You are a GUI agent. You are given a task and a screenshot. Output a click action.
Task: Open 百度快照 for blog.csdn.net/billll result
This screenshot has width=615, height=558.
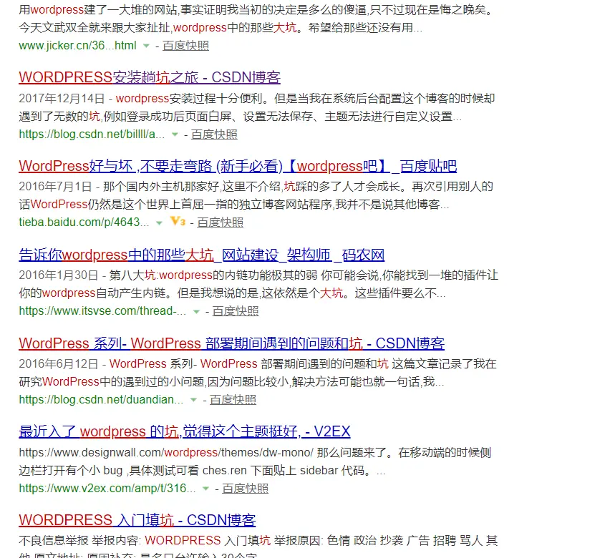tap(214, 134)
